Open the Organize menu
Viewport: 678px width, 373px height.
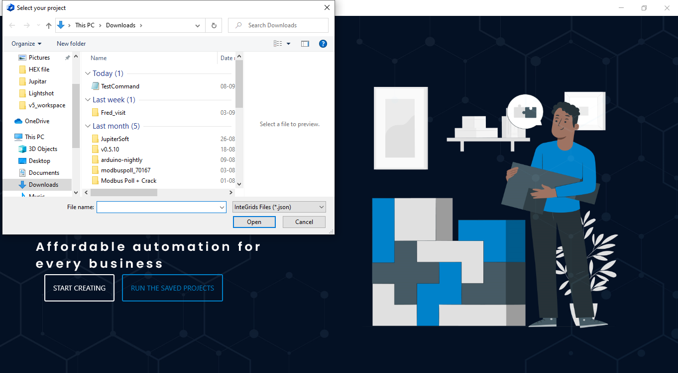coord(26,44)
